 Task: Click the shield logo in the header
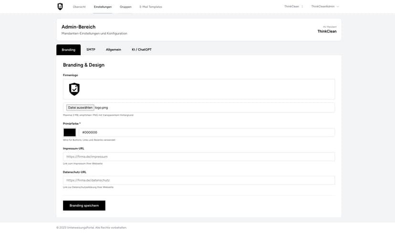pos(60,7)
